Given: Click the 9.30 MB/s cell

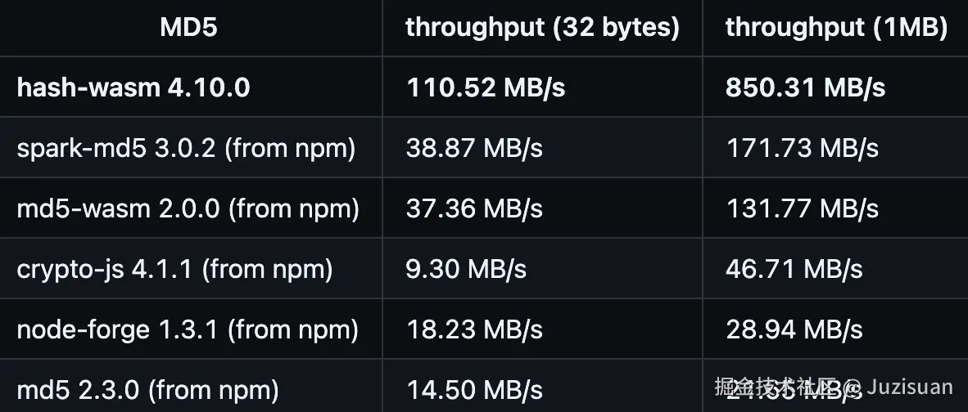Looking at the screenshot, I should click(x=466, y=269).
